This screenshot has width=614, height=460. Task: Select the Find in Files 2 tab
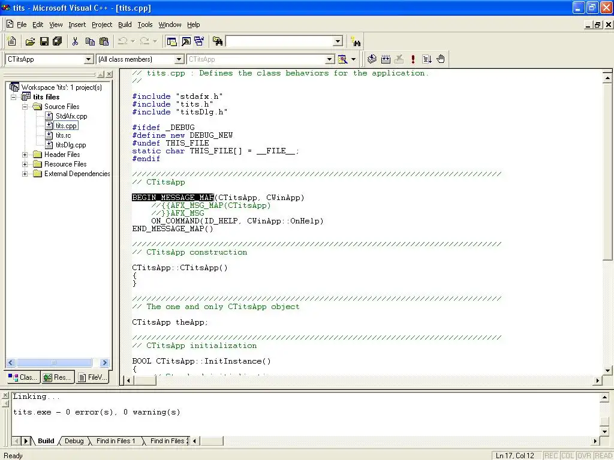[x=169, y=441]
